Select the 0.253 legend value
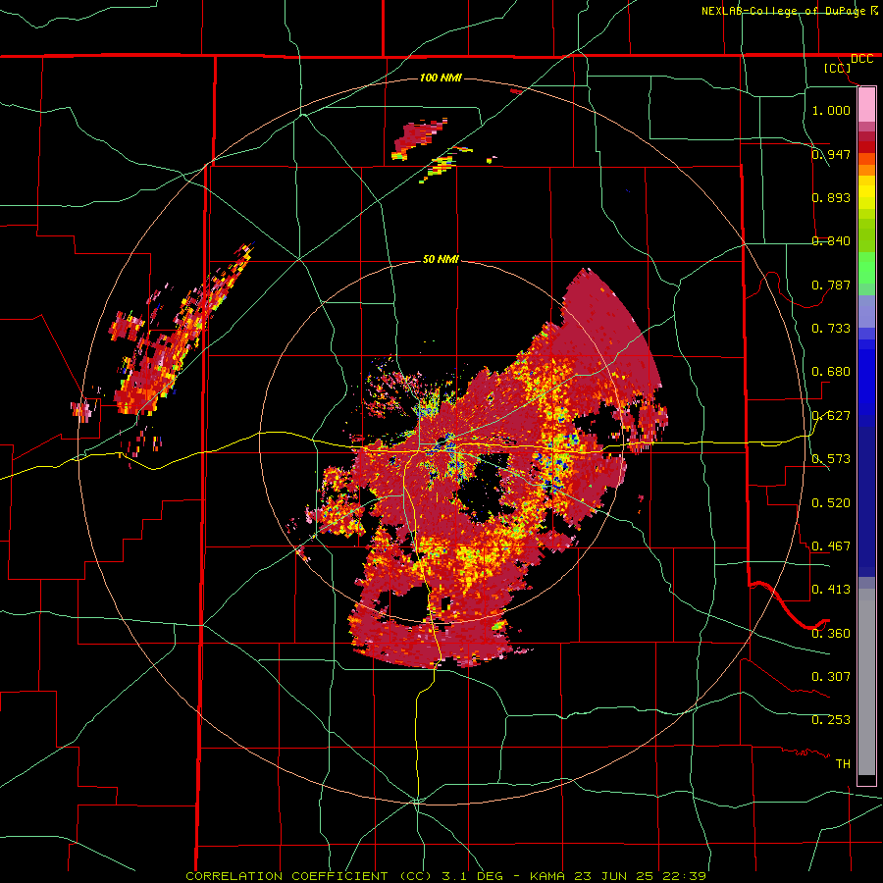883x883 pixels. 831,720
